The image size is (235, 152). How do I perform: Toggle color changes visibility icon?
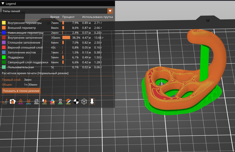point(52,102)
